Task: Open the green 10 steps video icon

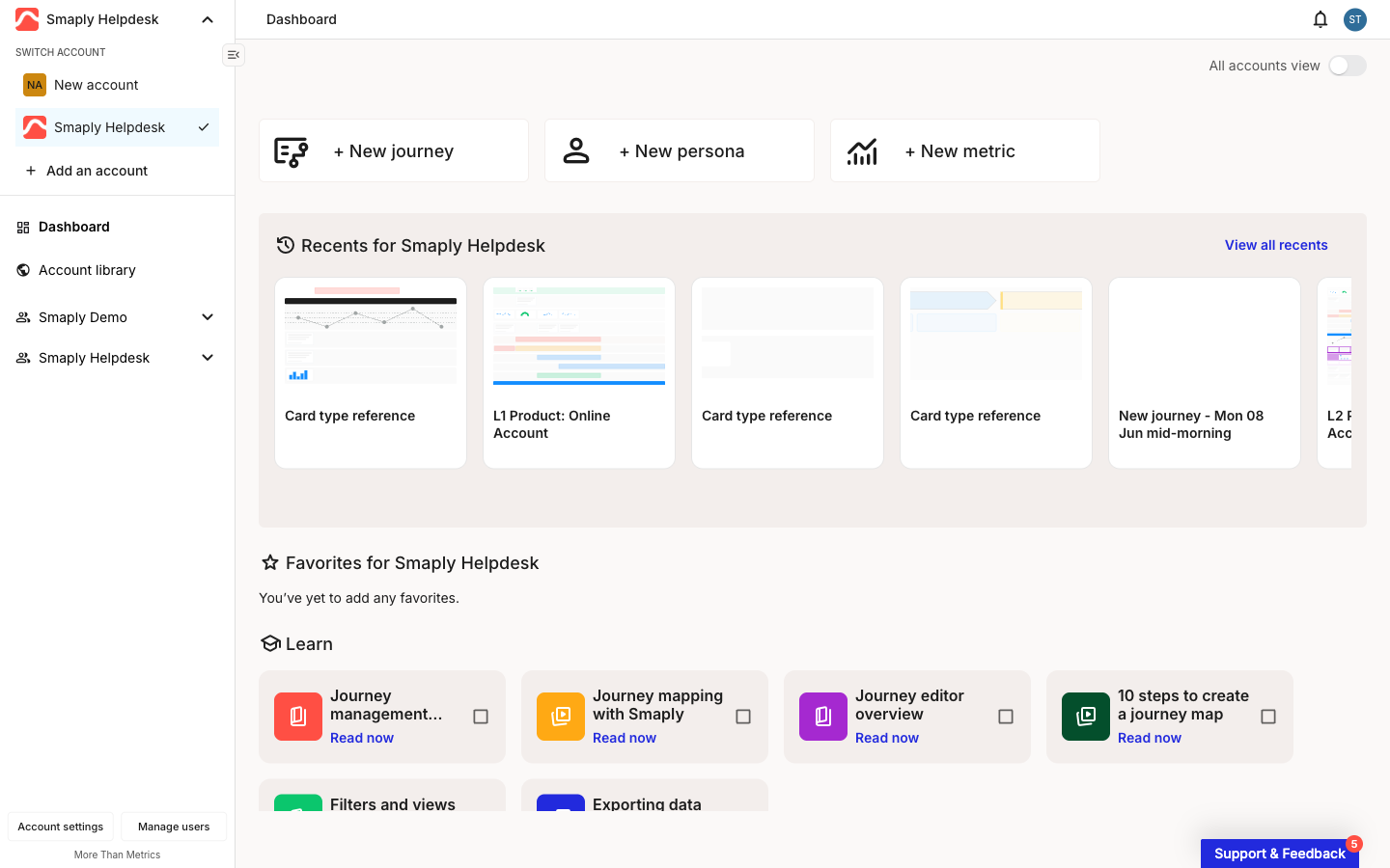Action: point(1086,717)
